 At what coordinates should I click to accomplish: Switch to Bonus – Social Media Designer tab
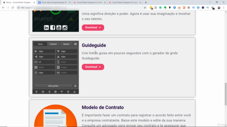coord(18,2)
